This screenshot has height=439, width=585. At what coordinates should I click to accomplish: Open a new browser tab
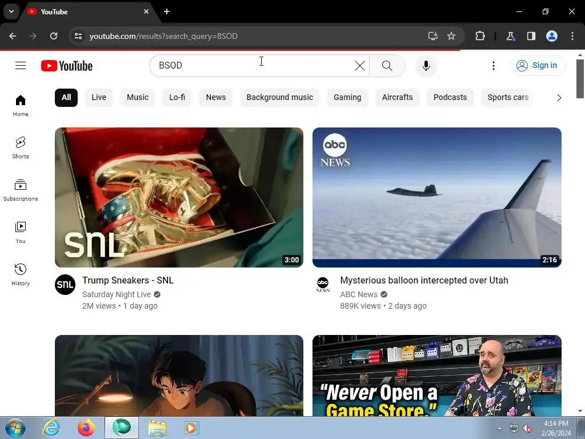(x=167, y=11)
